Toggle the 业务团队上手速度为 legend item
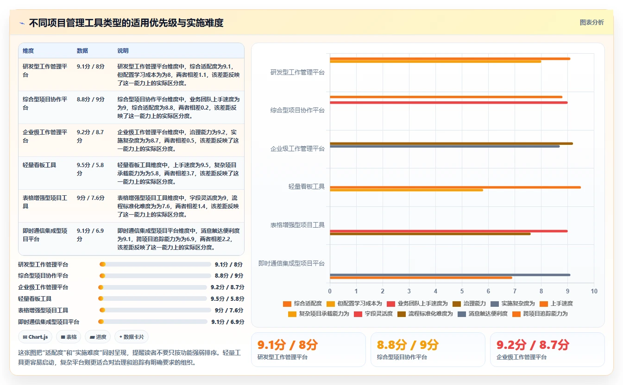This screenshot has height=385, width=623. tap(417, 304)
